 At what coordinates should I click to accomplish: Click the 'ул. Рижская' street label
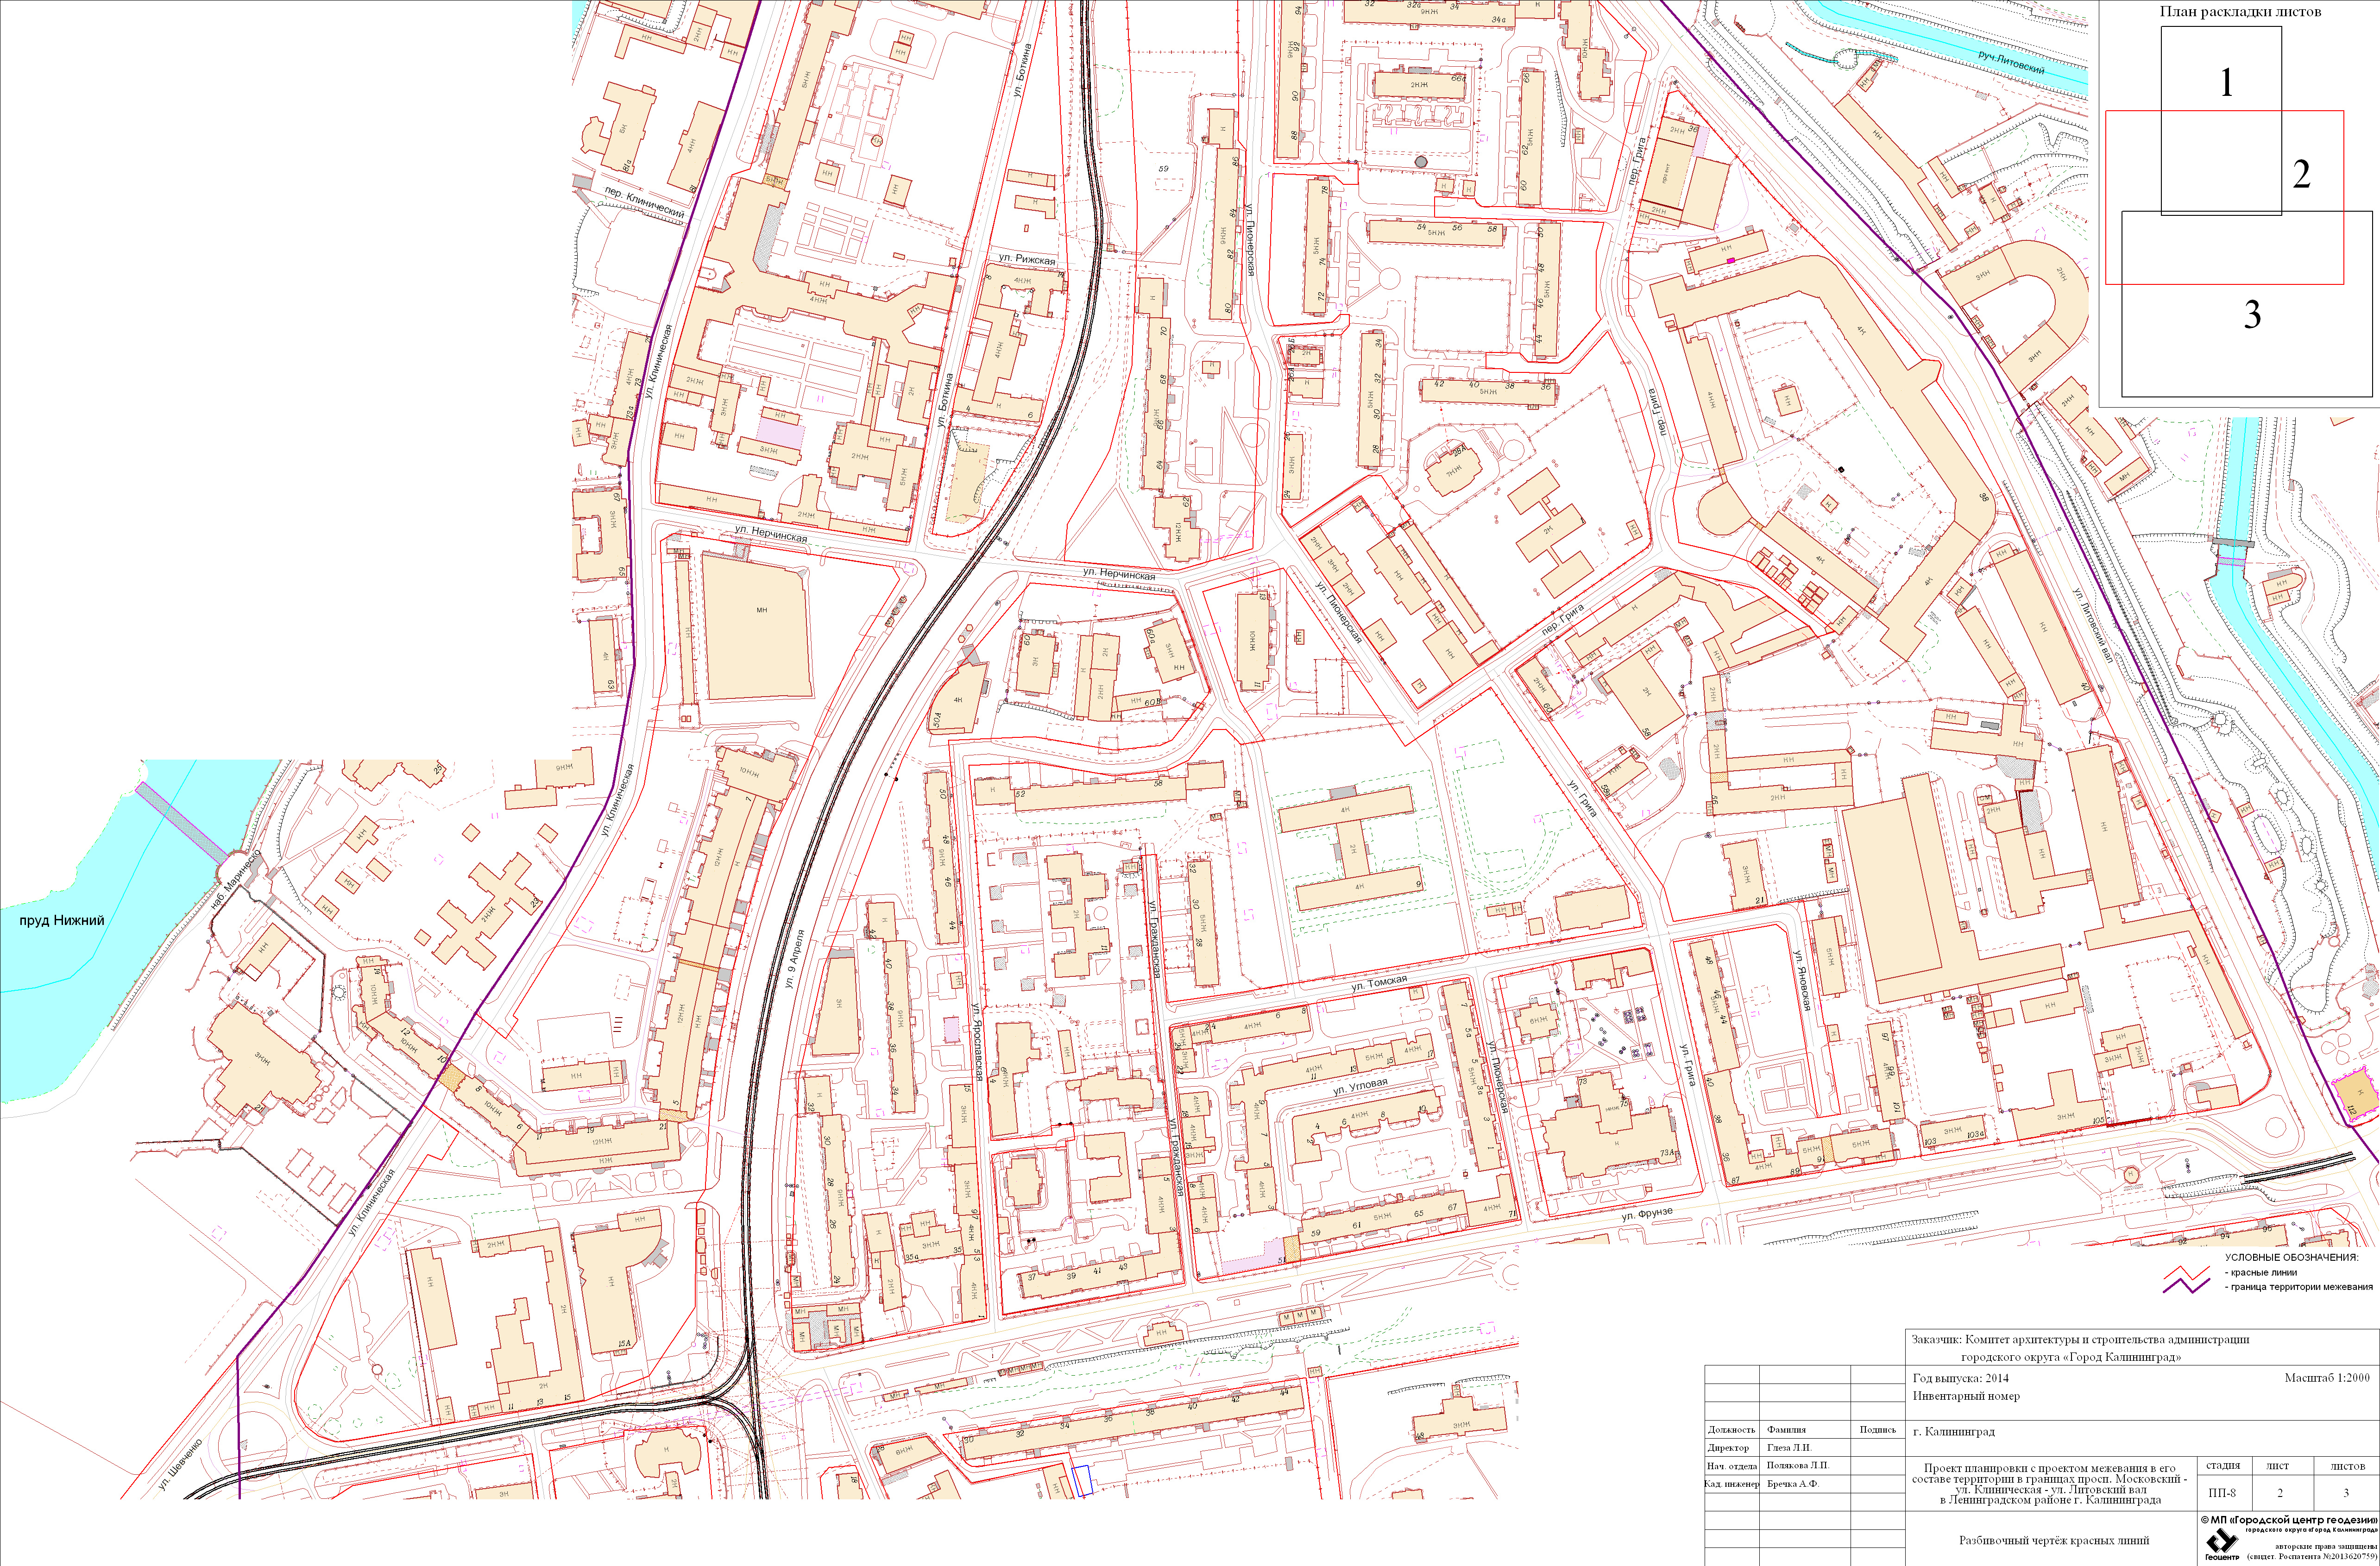1027,259
